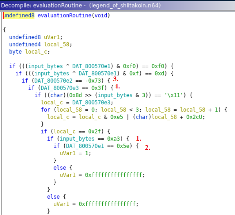The width and height of the screenshot is (235, 215).
Task: Click the 0x2cU constant in the loop body
Action: point(194,117)
